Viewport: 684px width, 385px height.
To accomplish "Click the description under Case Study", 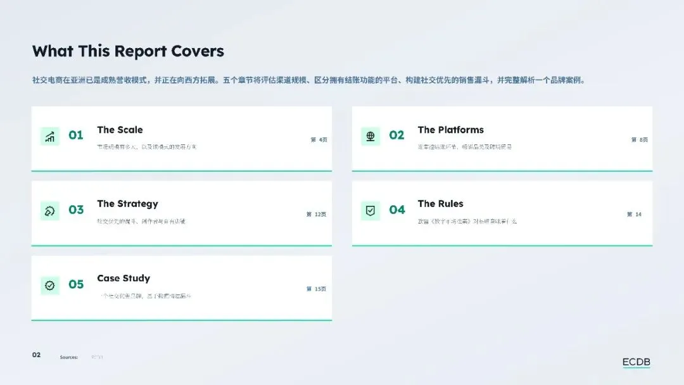I will [145, 296].
